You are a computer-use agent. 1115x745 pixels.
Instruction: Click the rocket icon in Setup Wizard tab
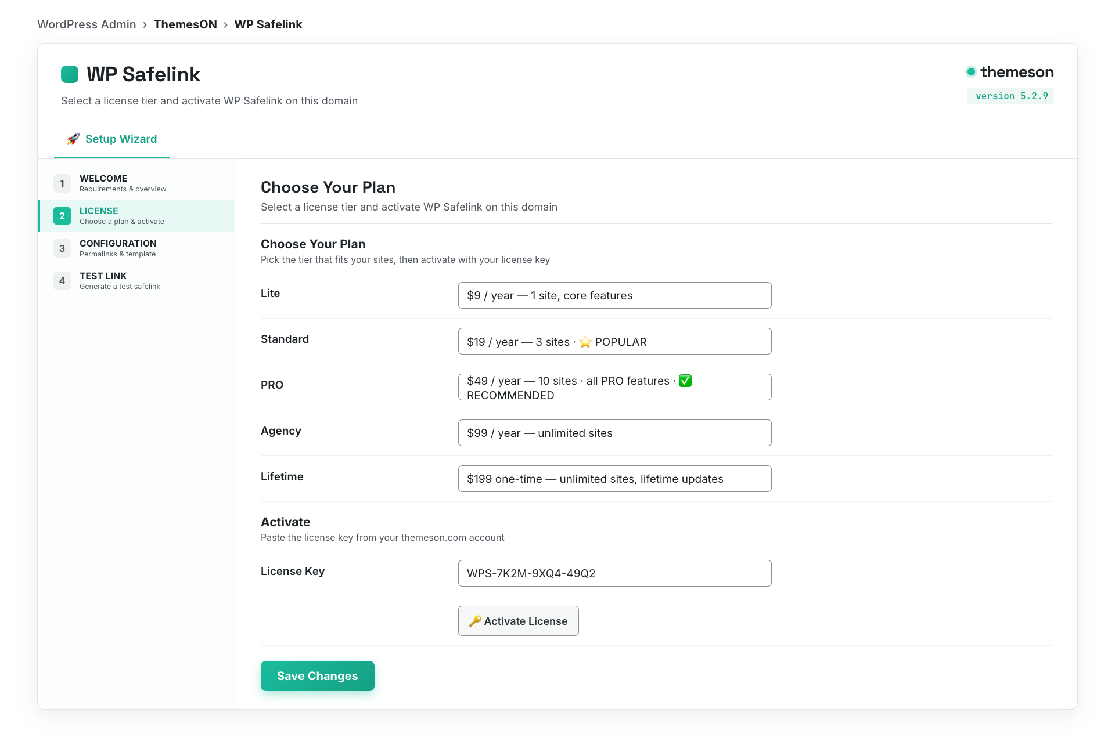(x=73, y=139)
